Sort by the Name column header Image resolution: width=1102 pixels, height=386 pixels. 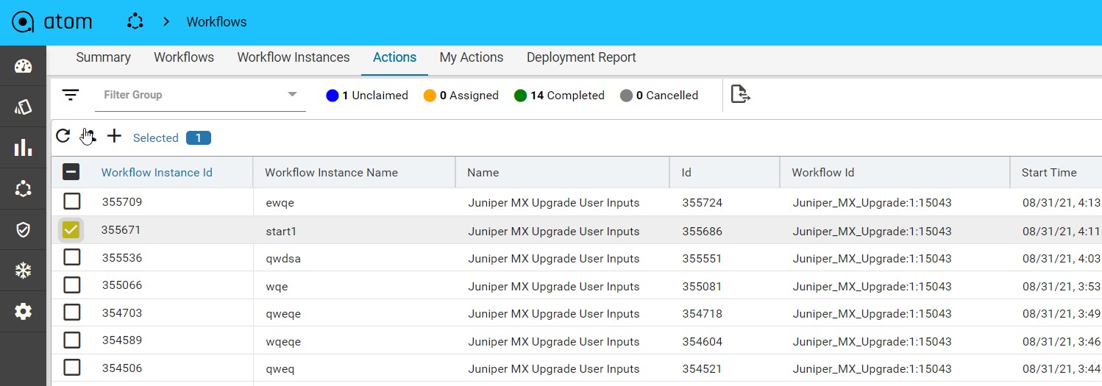tap(483, 173)
